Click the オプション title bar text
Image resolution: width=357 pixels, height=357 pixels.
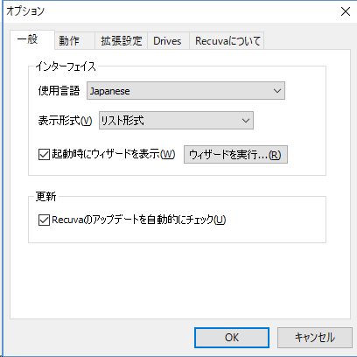(25, 11)
